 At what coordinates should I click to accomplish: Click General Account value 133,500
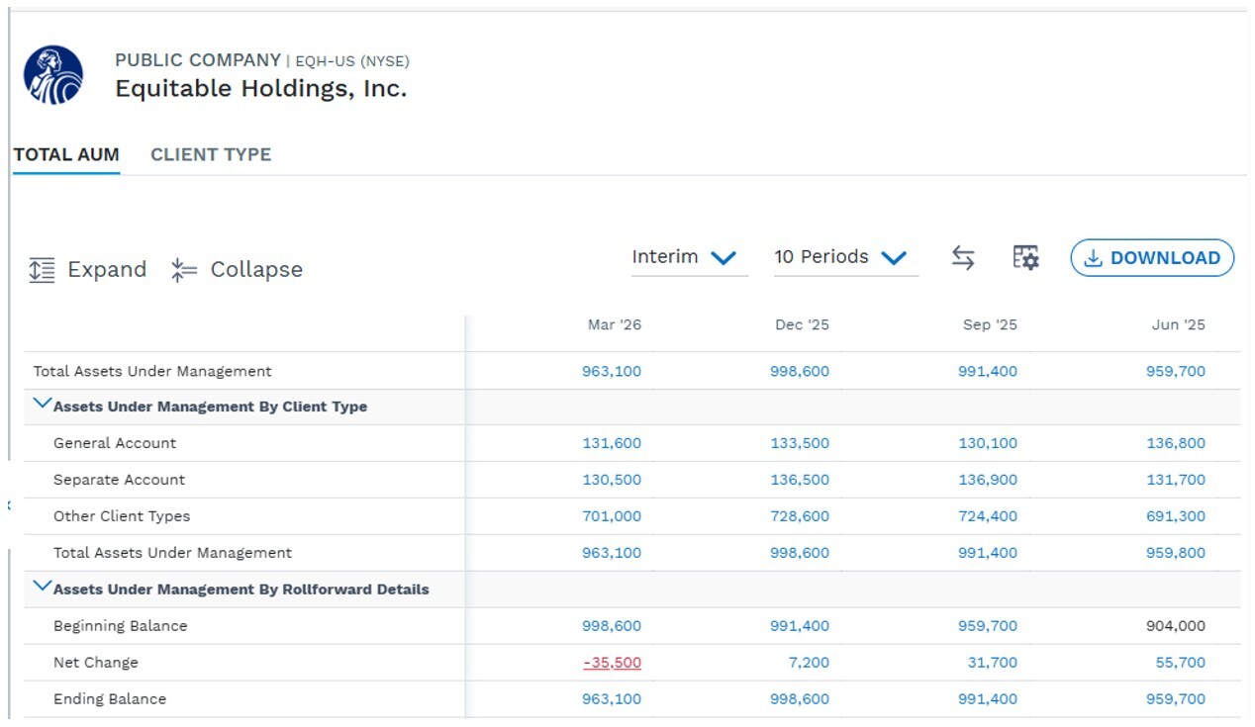click(800, 443)
